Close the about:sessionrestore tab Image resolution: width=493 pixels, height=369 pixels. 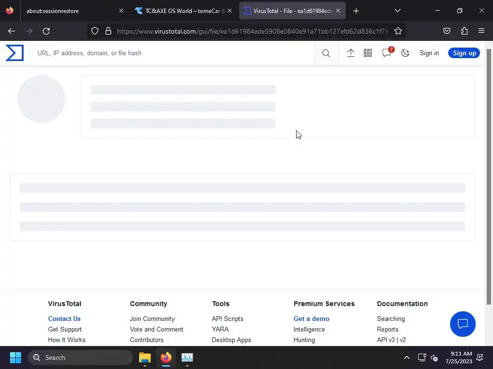click(121, 11)
